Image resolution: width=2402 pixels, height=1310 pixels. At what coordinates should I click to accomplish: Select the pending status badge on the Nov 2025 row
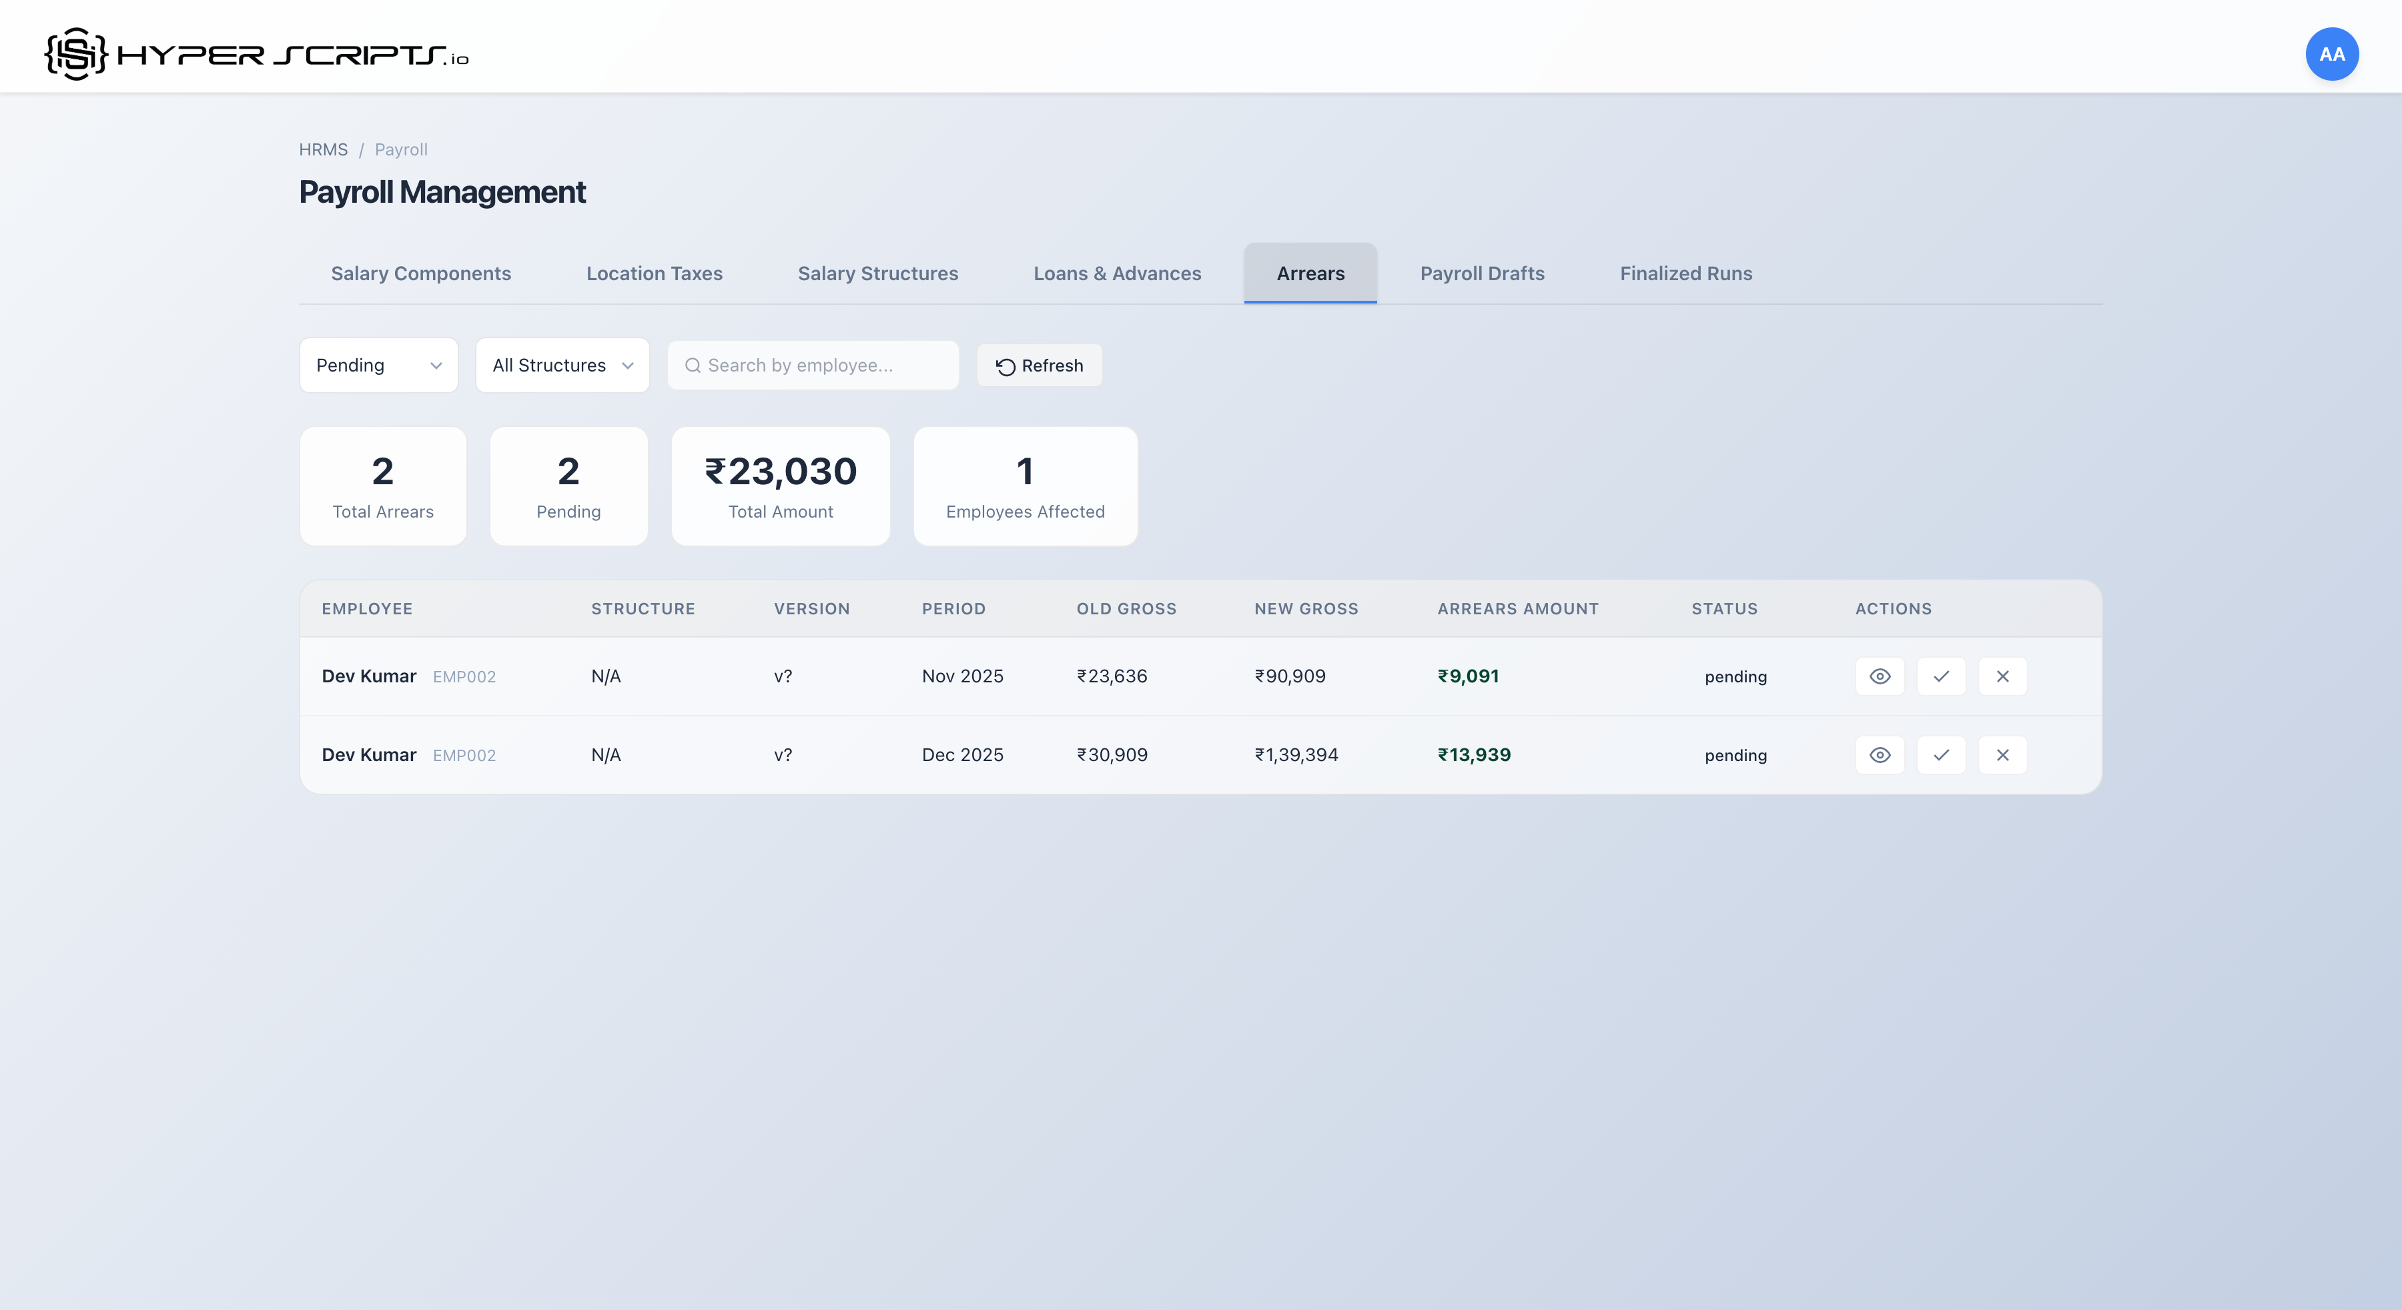pyautogui.click(x=1735, y=677)
